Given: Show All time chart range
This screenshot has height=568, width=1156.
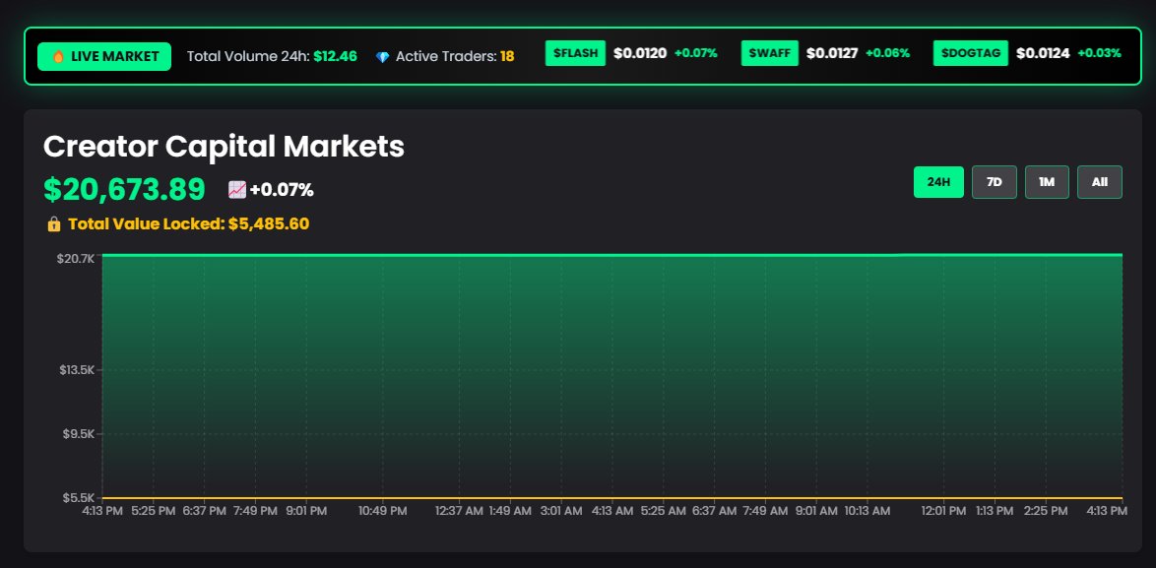Looking at the screenshot, I should [x=1099, y=182].
